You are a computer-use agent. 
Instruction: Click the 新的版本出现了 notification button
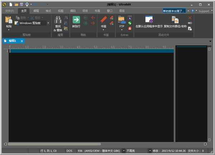point(174,11)
